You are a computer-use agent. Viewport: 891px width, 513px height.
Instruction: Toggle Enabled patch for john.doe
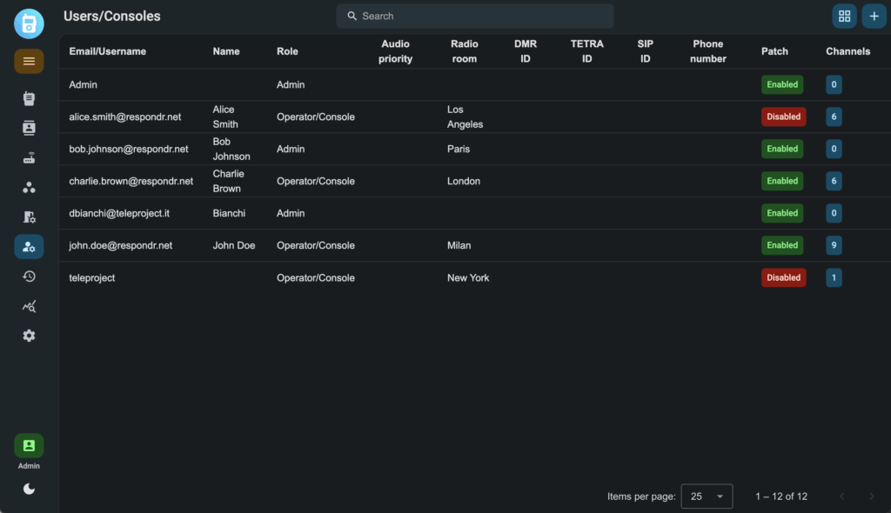pos(782,245)
